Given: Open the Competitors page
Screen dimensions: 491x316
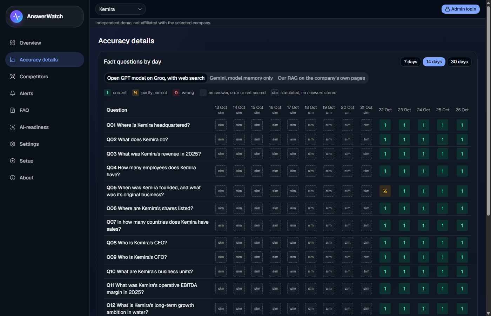Looking at the screenshot, I should coord(45,77).
